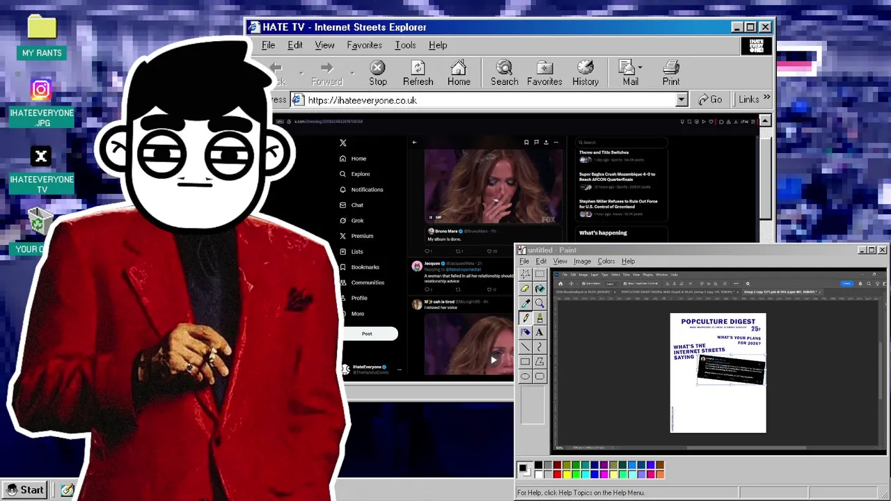The image size is (891, 501).
Task: Pick the Pick Color eyedropper tool in Paint
Action: pyautogui.click(x=525, y=303)
